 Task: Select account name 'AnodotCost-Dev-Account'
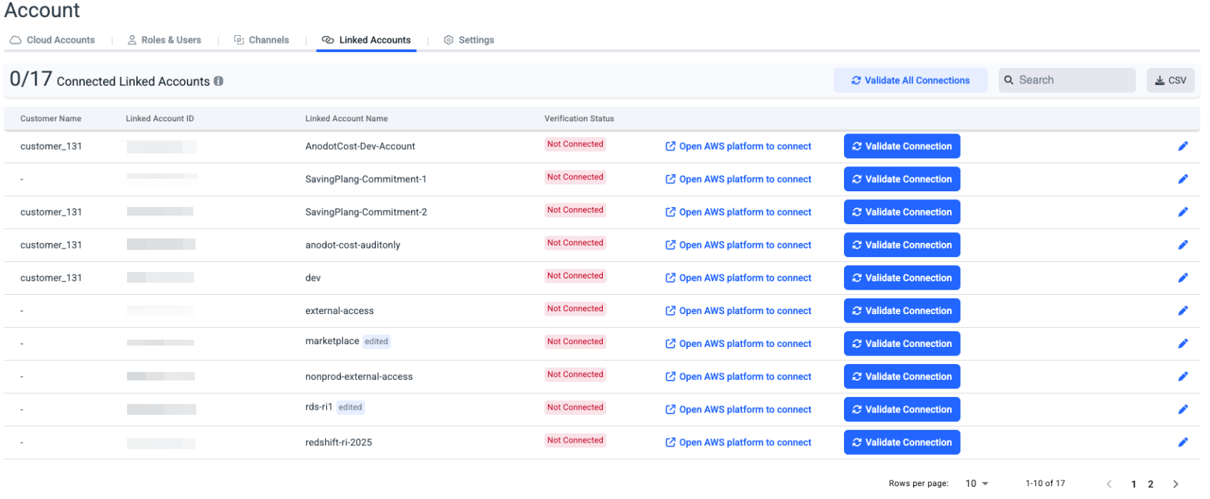pyautogui.click(x=360, y=146)
